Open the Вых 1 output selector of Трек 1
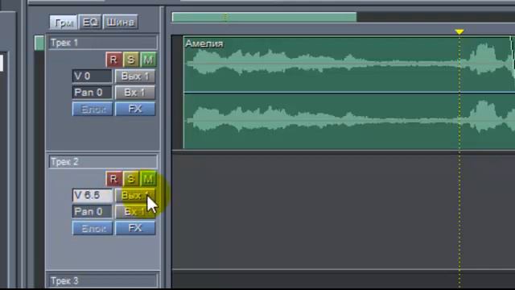The width and height of the screenshot is (515, 290). (135, 77)
